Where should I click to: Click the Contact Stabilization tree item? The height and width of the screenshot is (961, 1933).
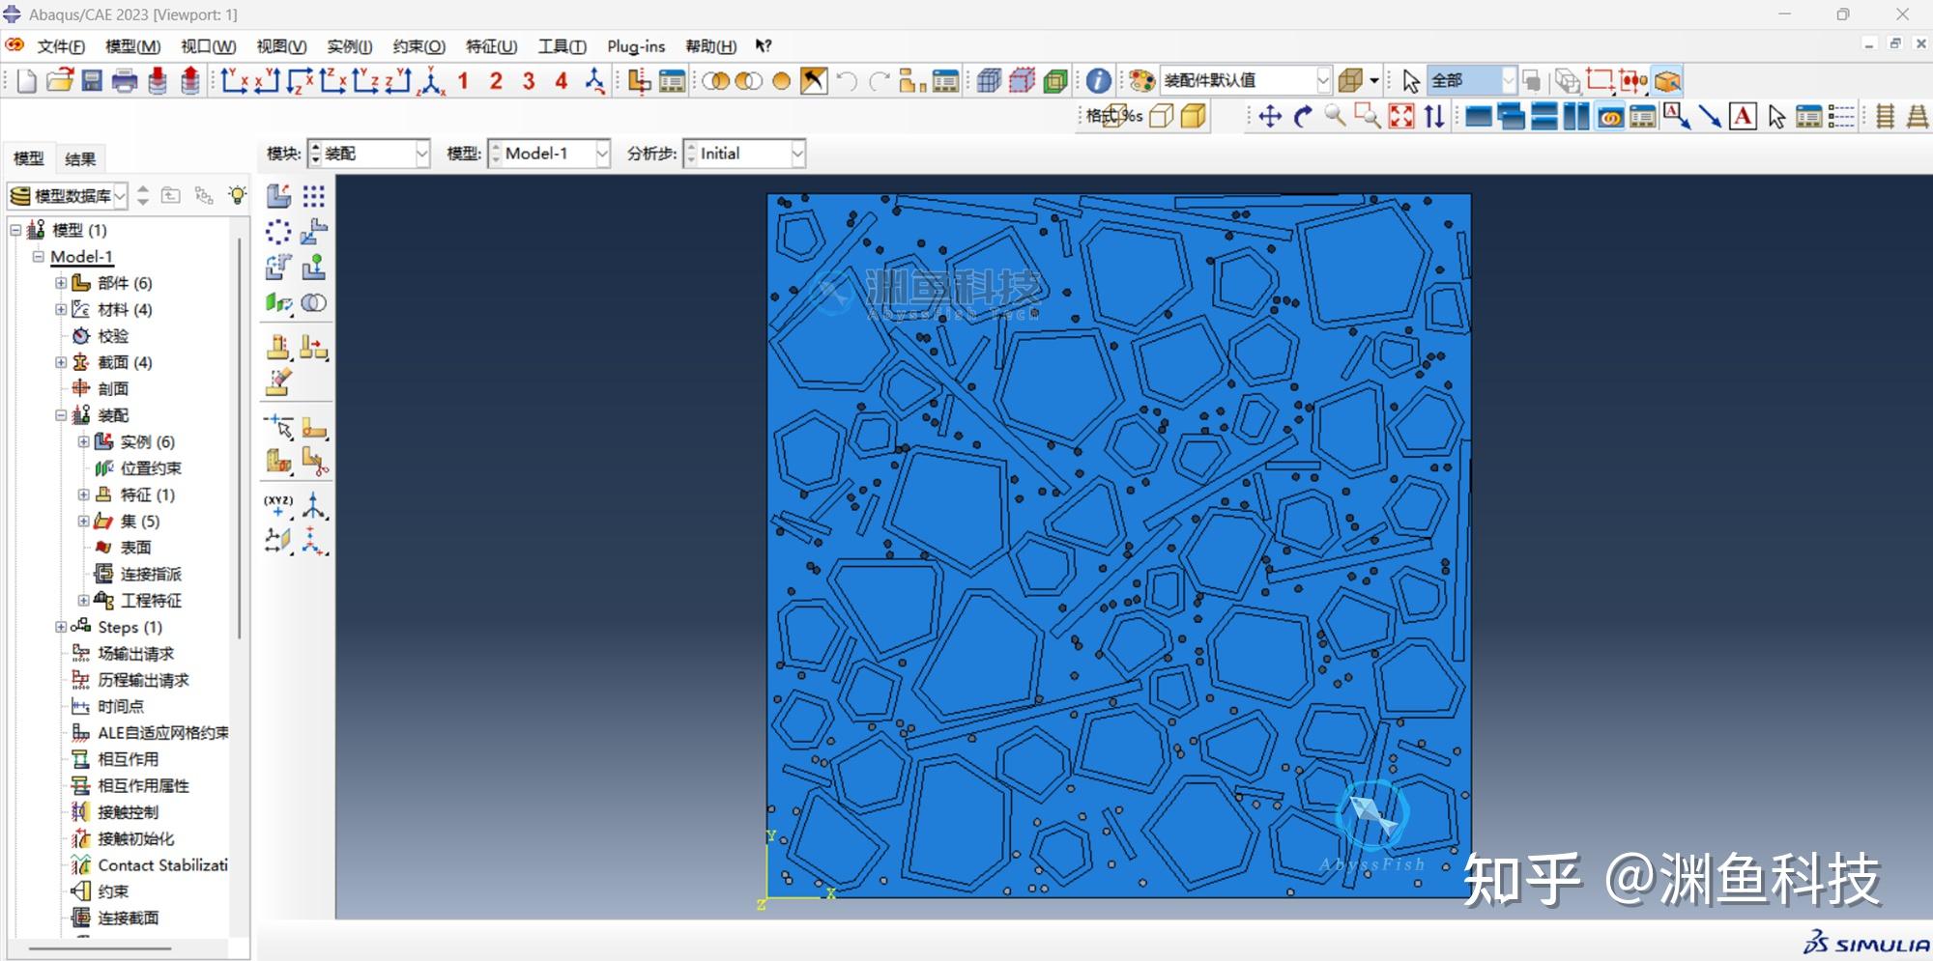pos(162,865)
